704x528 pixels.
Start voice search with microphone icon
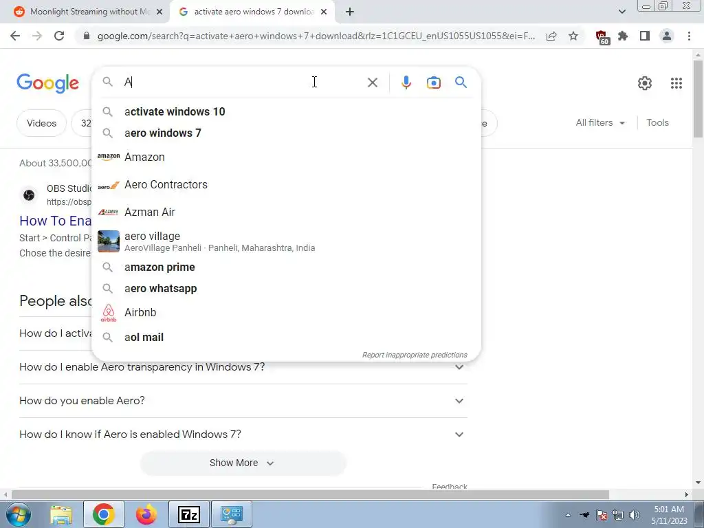coord(406,82)
